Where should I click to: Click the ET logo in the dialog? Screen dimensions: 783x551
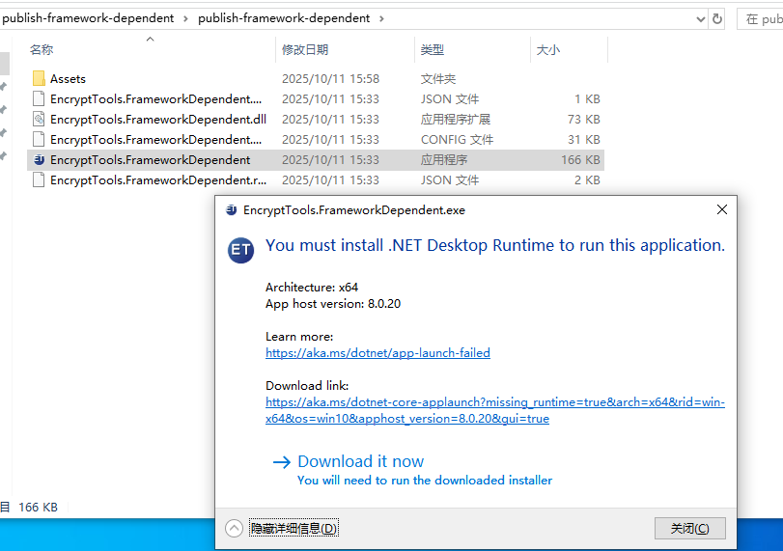[x=240, y=250]
